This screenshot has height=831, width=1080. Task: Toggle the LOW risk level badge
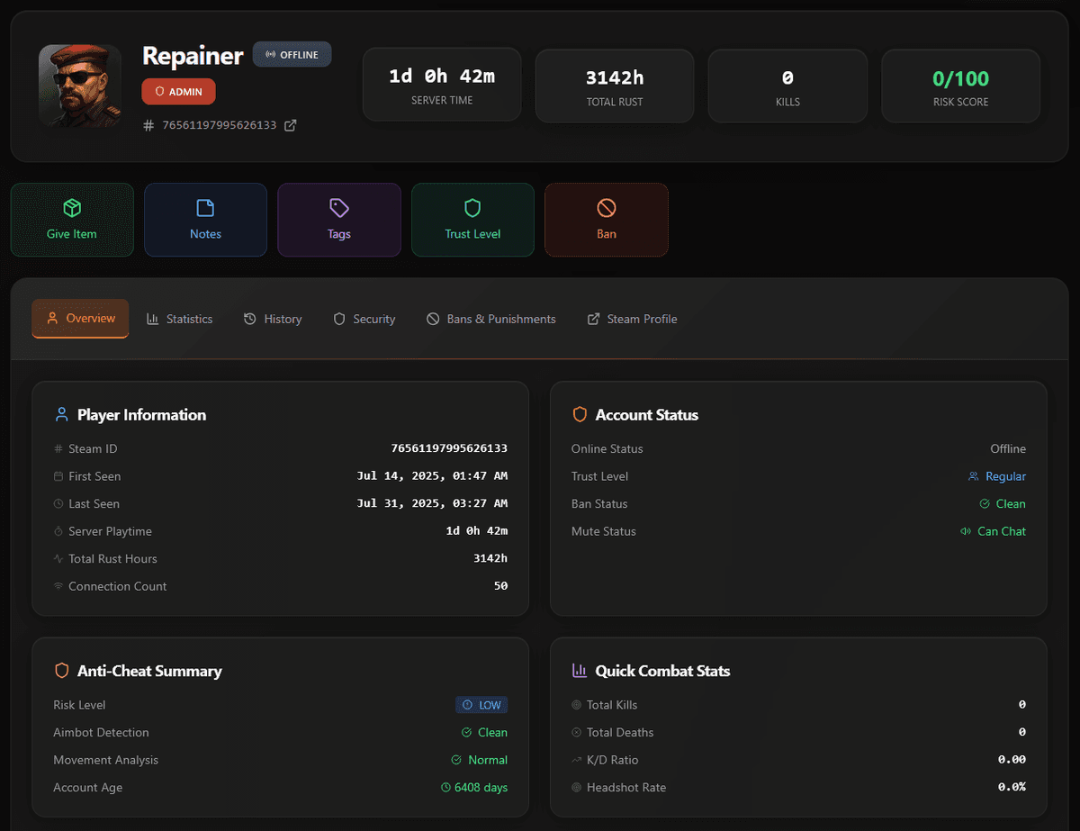coord(481,704)
